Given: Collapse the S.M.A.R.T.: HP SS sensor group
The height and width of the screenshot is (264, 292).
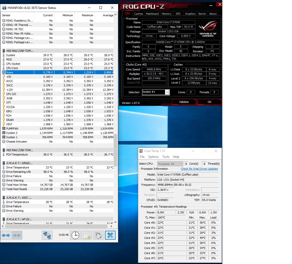Looking at the screenshot, I should click(4, 219).
